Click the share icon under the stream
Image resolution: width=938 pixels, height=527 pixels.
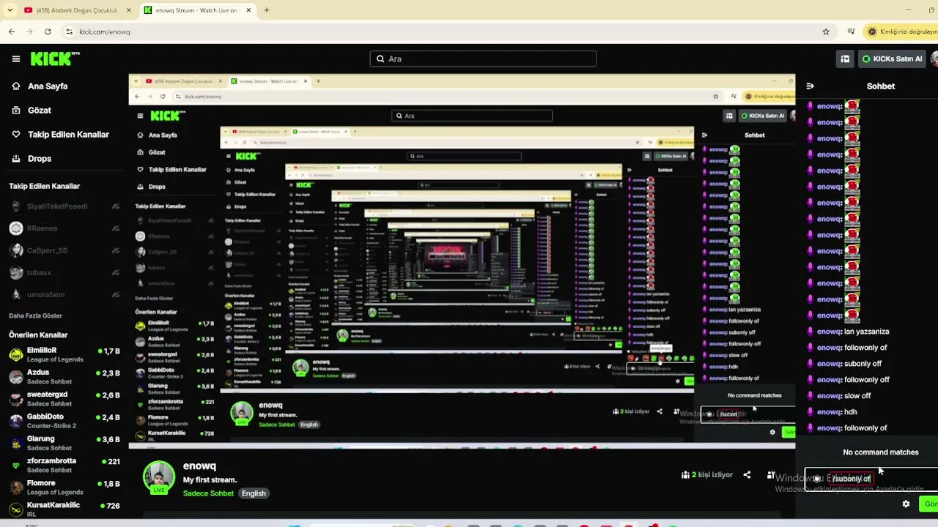click(747, 475)
